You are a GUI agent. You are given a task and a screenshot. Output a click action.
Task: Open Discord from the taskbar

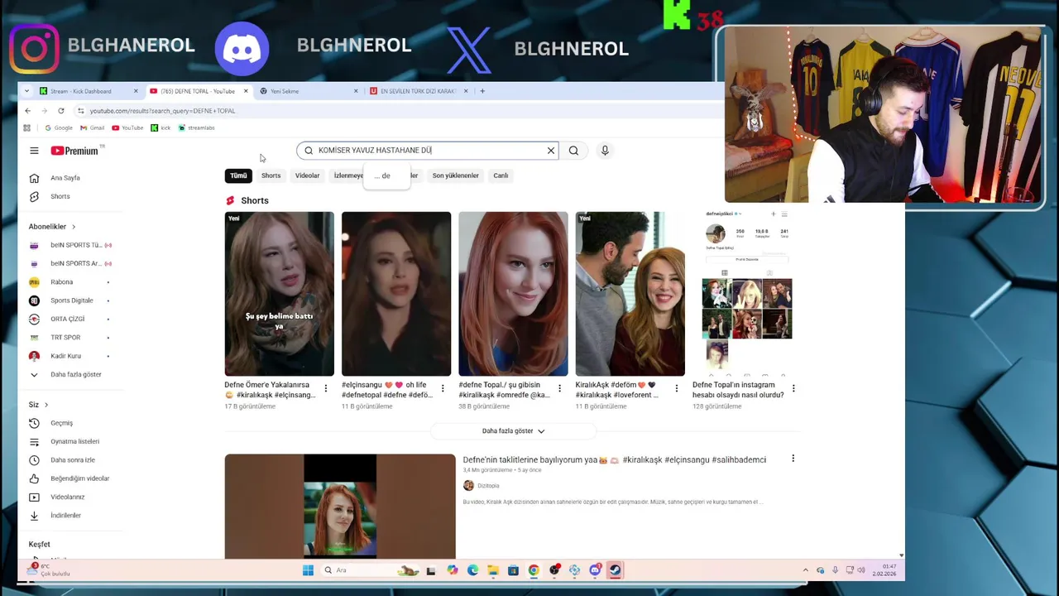coord(595,570)
